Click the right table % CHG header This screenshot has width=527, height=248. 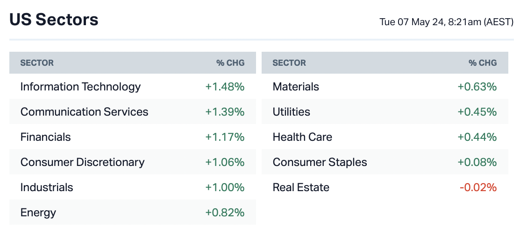pos(483,63)
